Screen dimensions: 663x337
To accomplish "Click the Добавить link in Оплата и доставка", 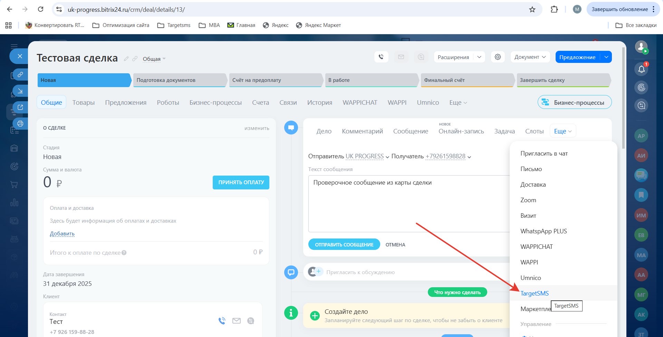I will (62, 234).
